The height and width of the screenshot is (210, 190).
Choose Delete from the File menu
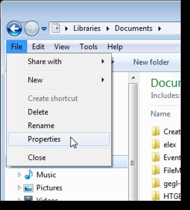(59, 112)
